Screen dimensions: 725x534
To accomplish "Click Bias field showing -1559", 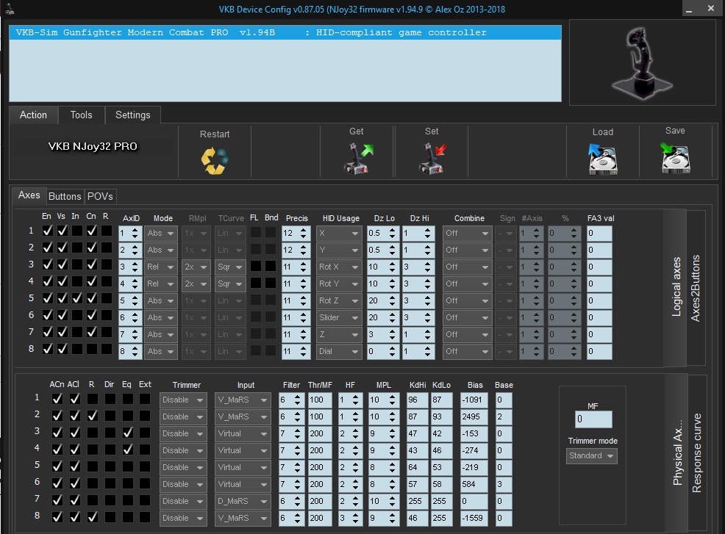I will point(474,518).
